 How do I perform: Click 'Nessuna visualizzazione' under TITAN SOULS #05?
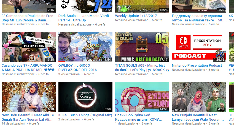click(x=132, y=74)
